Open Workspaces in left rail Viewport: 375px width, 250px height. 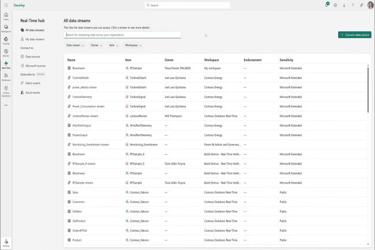pyautogui.click(x=6, y=28)
